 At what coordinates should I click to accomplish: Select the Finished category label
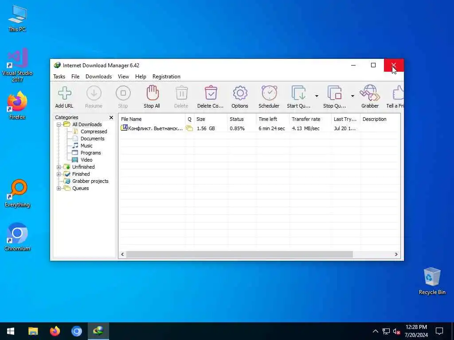pyautogui.click(x=81, y=174)
